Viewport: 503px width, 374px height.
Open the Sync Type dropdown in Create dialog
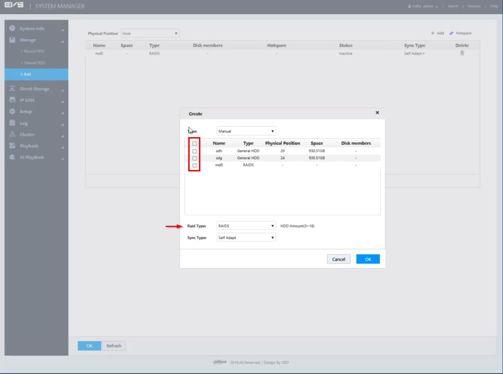[246, 238]
